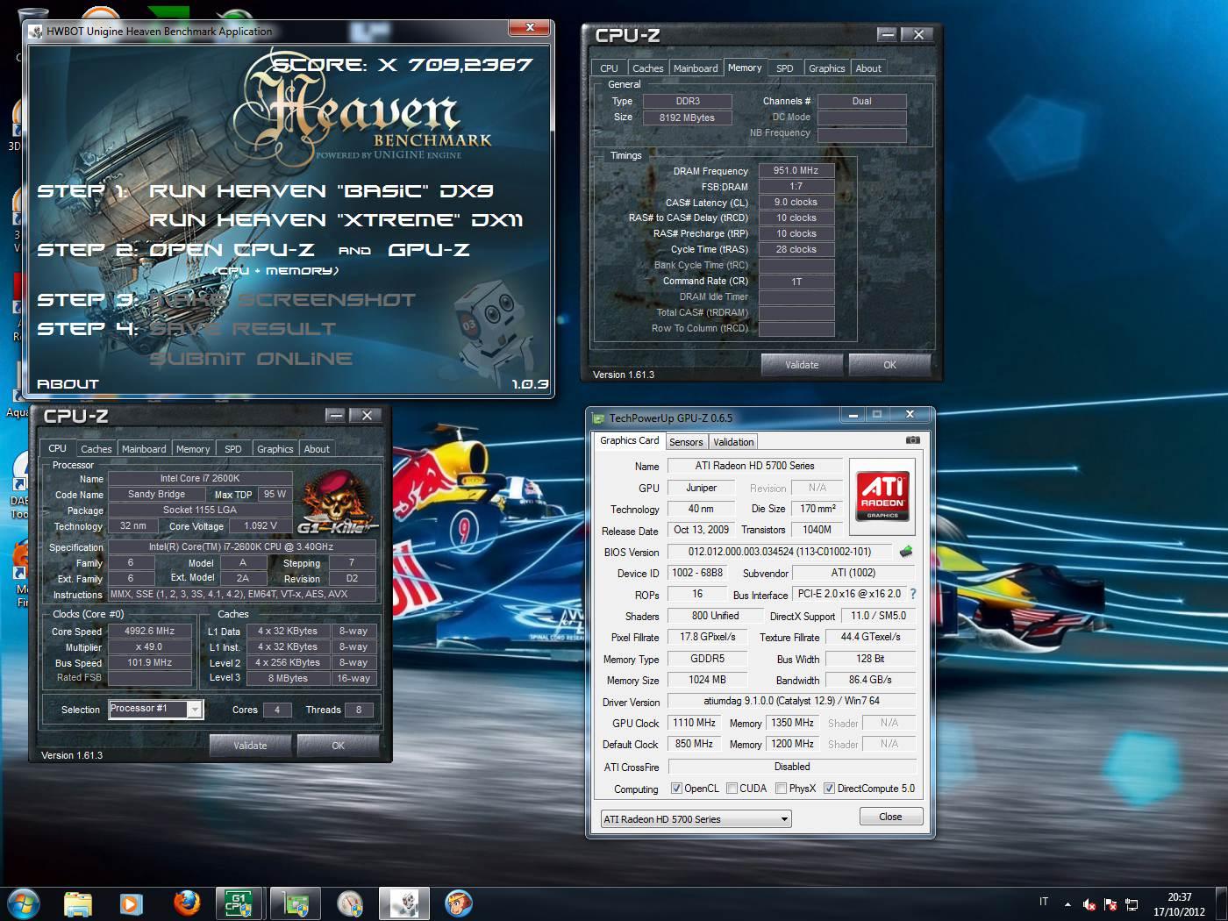The image size is (1228, 921).
Task: Open Windows Explorer from the taskbar
Action: click(x=78, y=903)
